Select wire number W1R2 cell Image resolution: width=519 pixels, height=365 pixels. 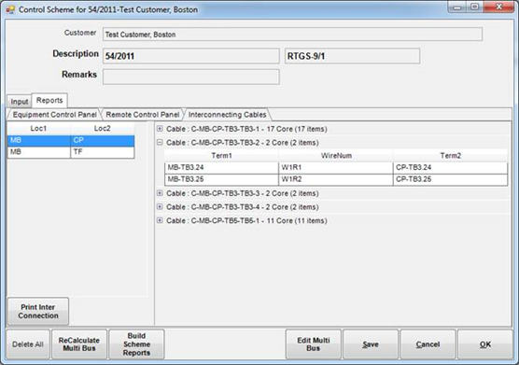[x=336, y=179]
